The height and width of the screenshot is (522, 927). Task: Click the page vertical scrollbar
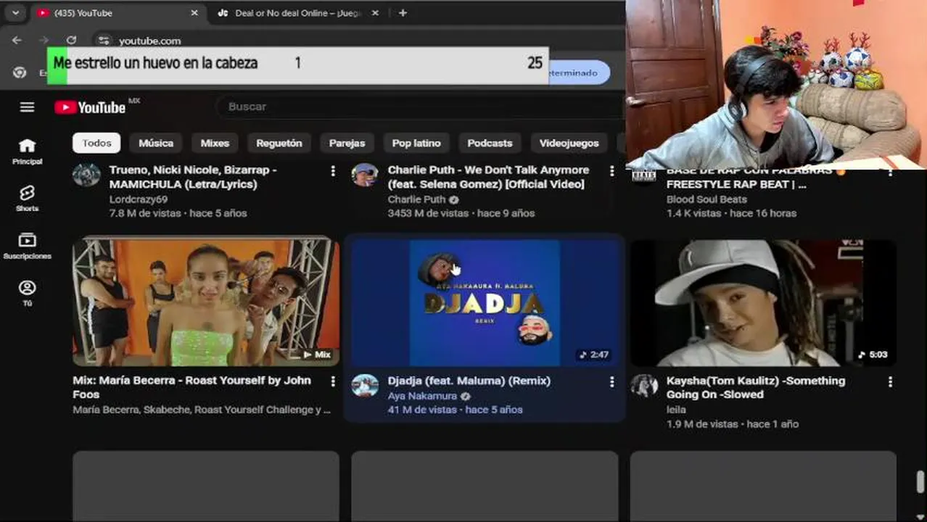[x=920, y=481]
